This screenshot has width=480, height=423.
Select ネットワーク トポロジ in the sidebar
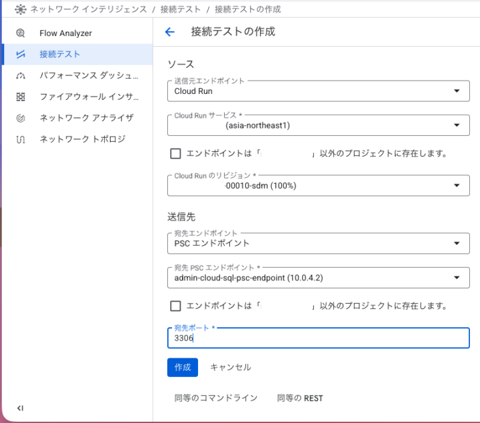pos(82,139)
